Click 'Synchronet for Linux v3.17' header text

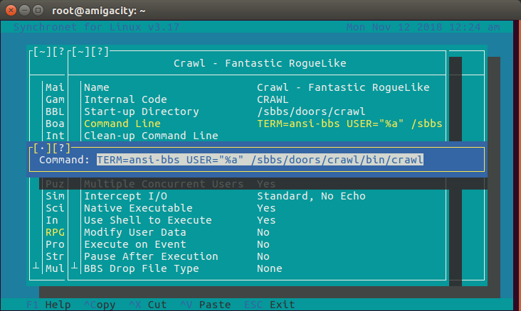[96, 27]
